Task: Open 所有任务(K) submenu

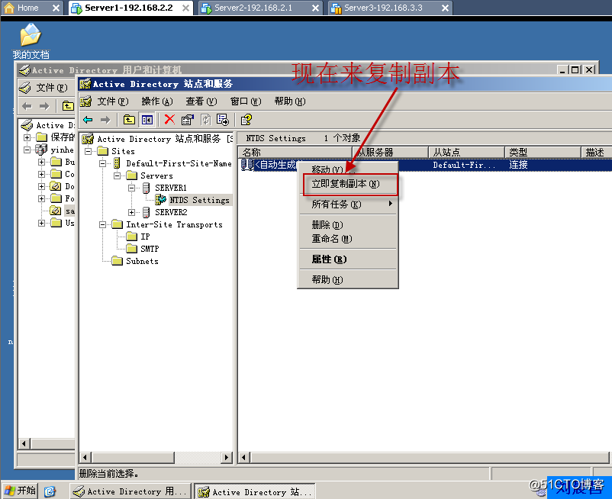Action: coord(349,204)
